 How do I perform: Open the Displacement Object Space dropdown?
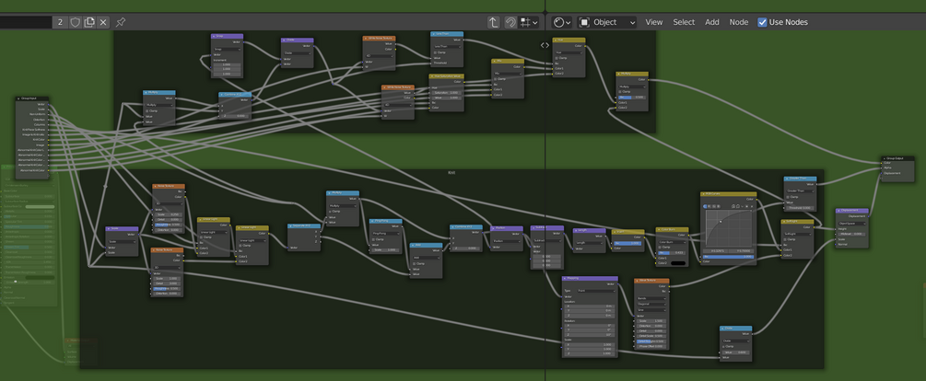pos(851,224)
